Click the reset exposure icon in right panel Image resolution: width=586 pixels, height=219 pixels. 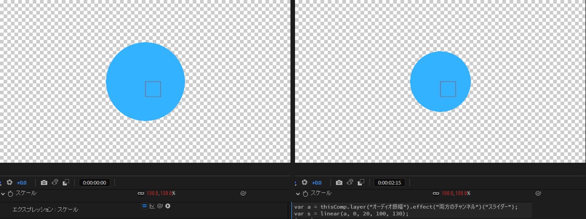pyautogui.click(x=305, y=182)
